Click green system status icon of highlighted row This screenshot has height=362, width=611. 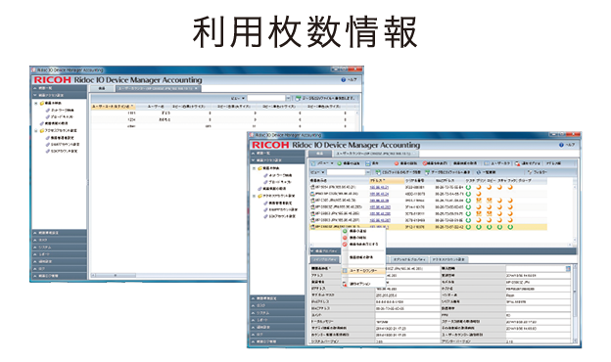[468, 227]
